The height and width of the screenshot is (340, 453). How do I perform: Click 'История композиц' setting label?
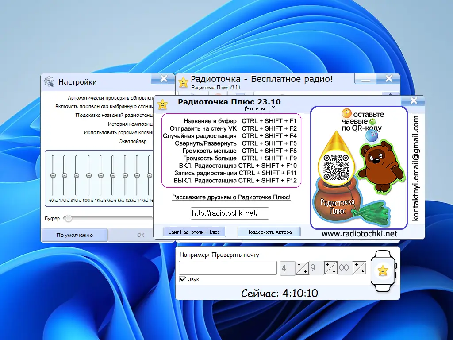[131, 124]
